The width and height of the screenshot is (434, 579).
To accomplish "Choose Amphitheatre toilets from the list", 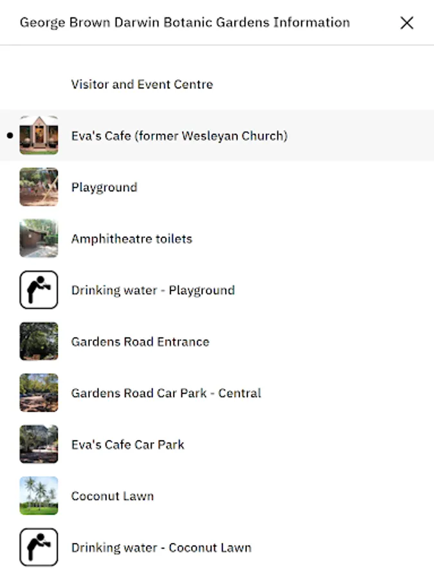I will coord(132,239).
